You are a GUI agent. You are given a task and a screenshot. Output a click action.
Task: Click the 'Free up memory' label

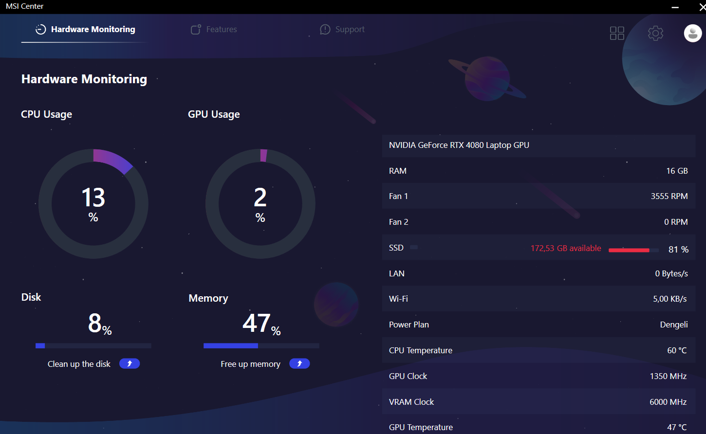tap(250, 364)
